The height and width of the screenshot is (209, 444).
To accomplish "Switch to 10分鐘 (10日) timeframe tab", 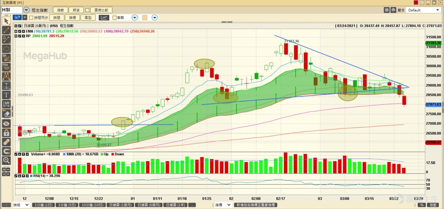I will click(x=92, y=205).
